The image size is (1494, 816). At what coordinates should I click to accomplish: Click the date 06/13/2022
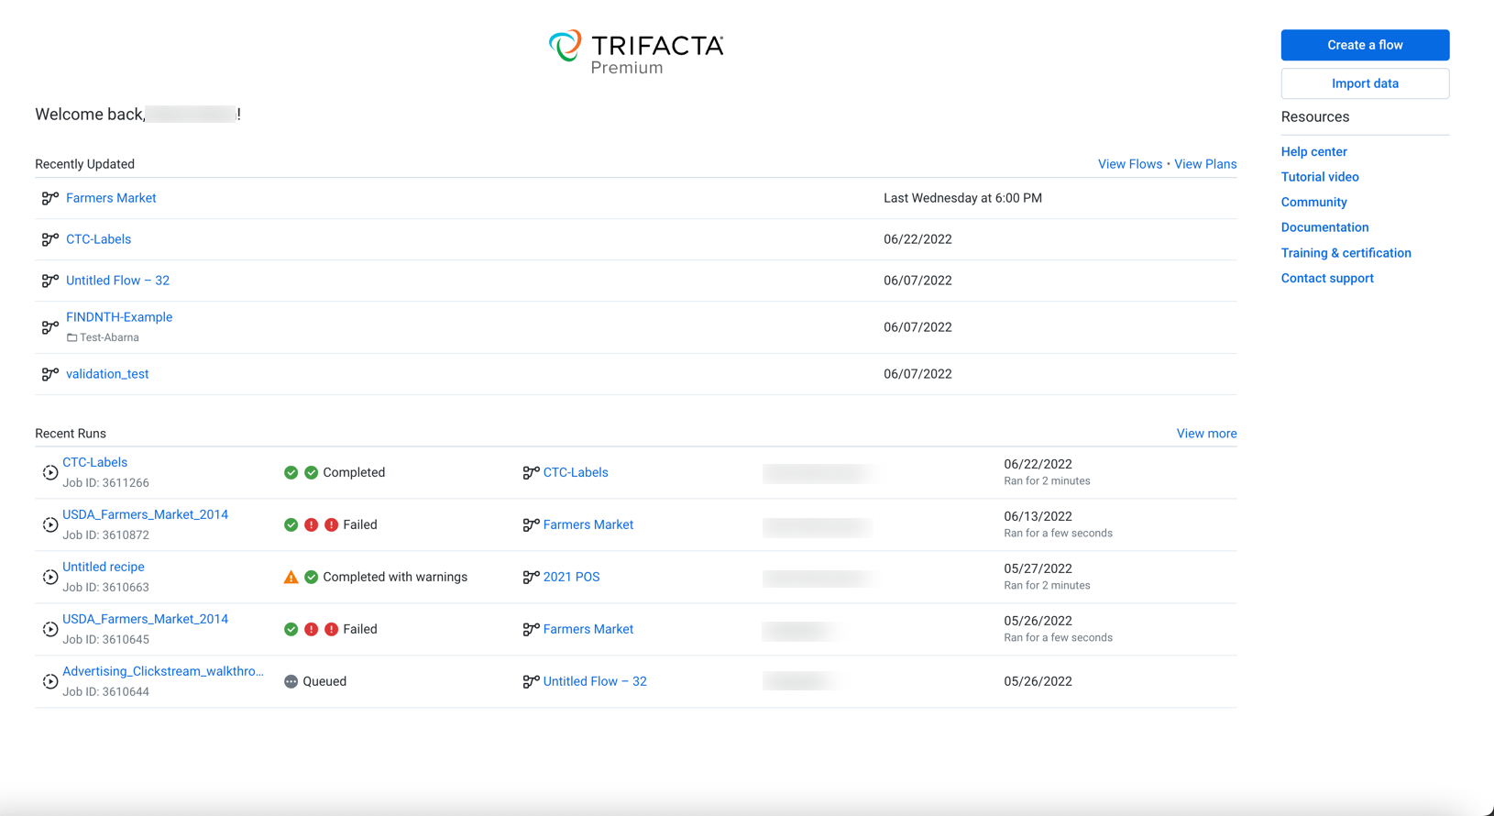pyautogui.click(x=1038, y=517)
